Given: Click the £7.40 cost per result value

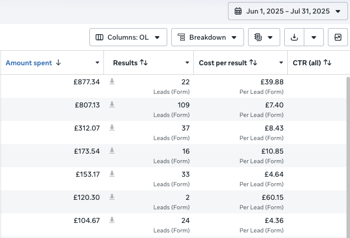Looking at the screenshot, I should click(274, 105).
